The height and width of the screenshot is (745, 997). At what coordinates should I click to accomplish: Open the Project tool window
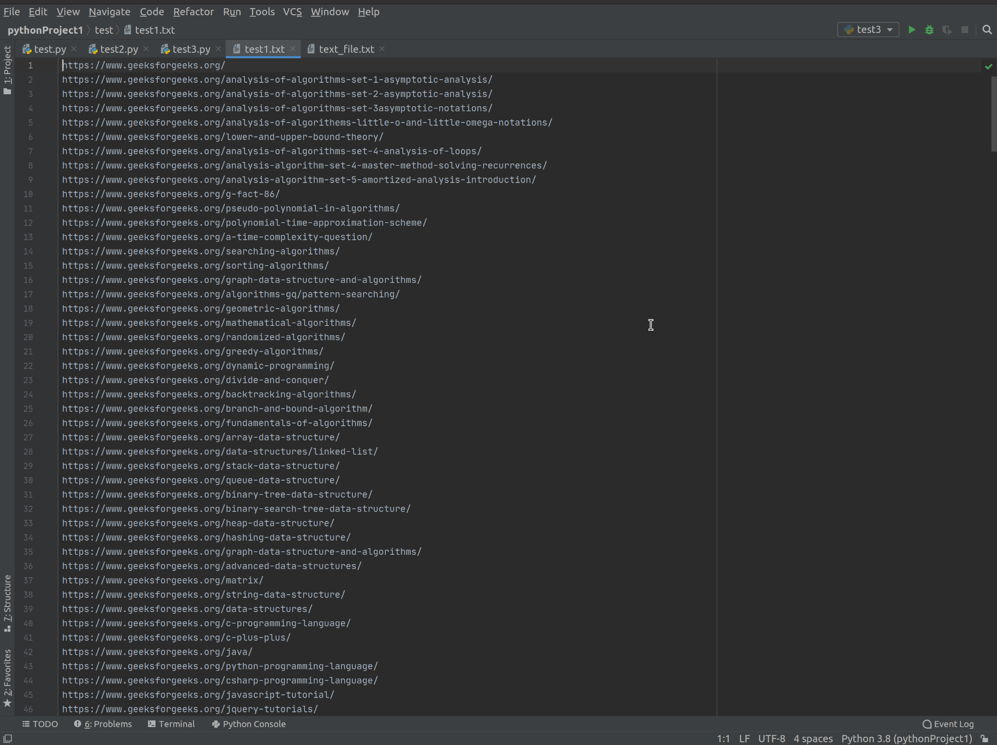[7, 70]
